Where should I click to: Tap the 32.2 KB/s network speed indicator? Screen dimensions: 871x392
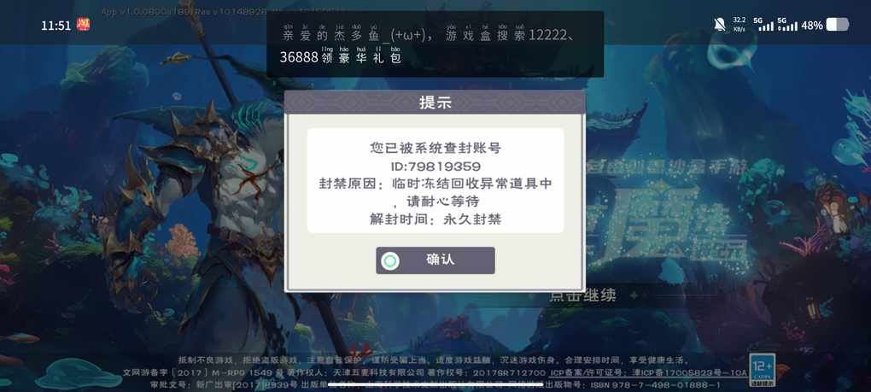[739, 24]
